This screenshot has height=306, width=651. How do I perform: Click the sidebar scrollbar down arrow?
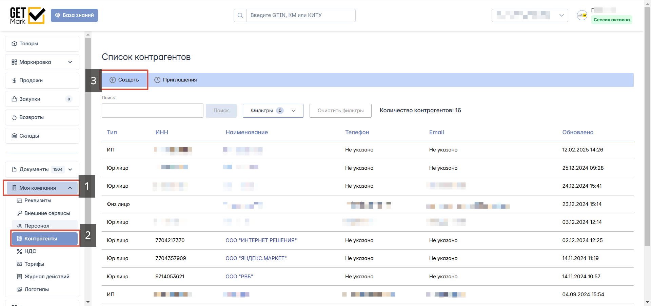(88, 302)
